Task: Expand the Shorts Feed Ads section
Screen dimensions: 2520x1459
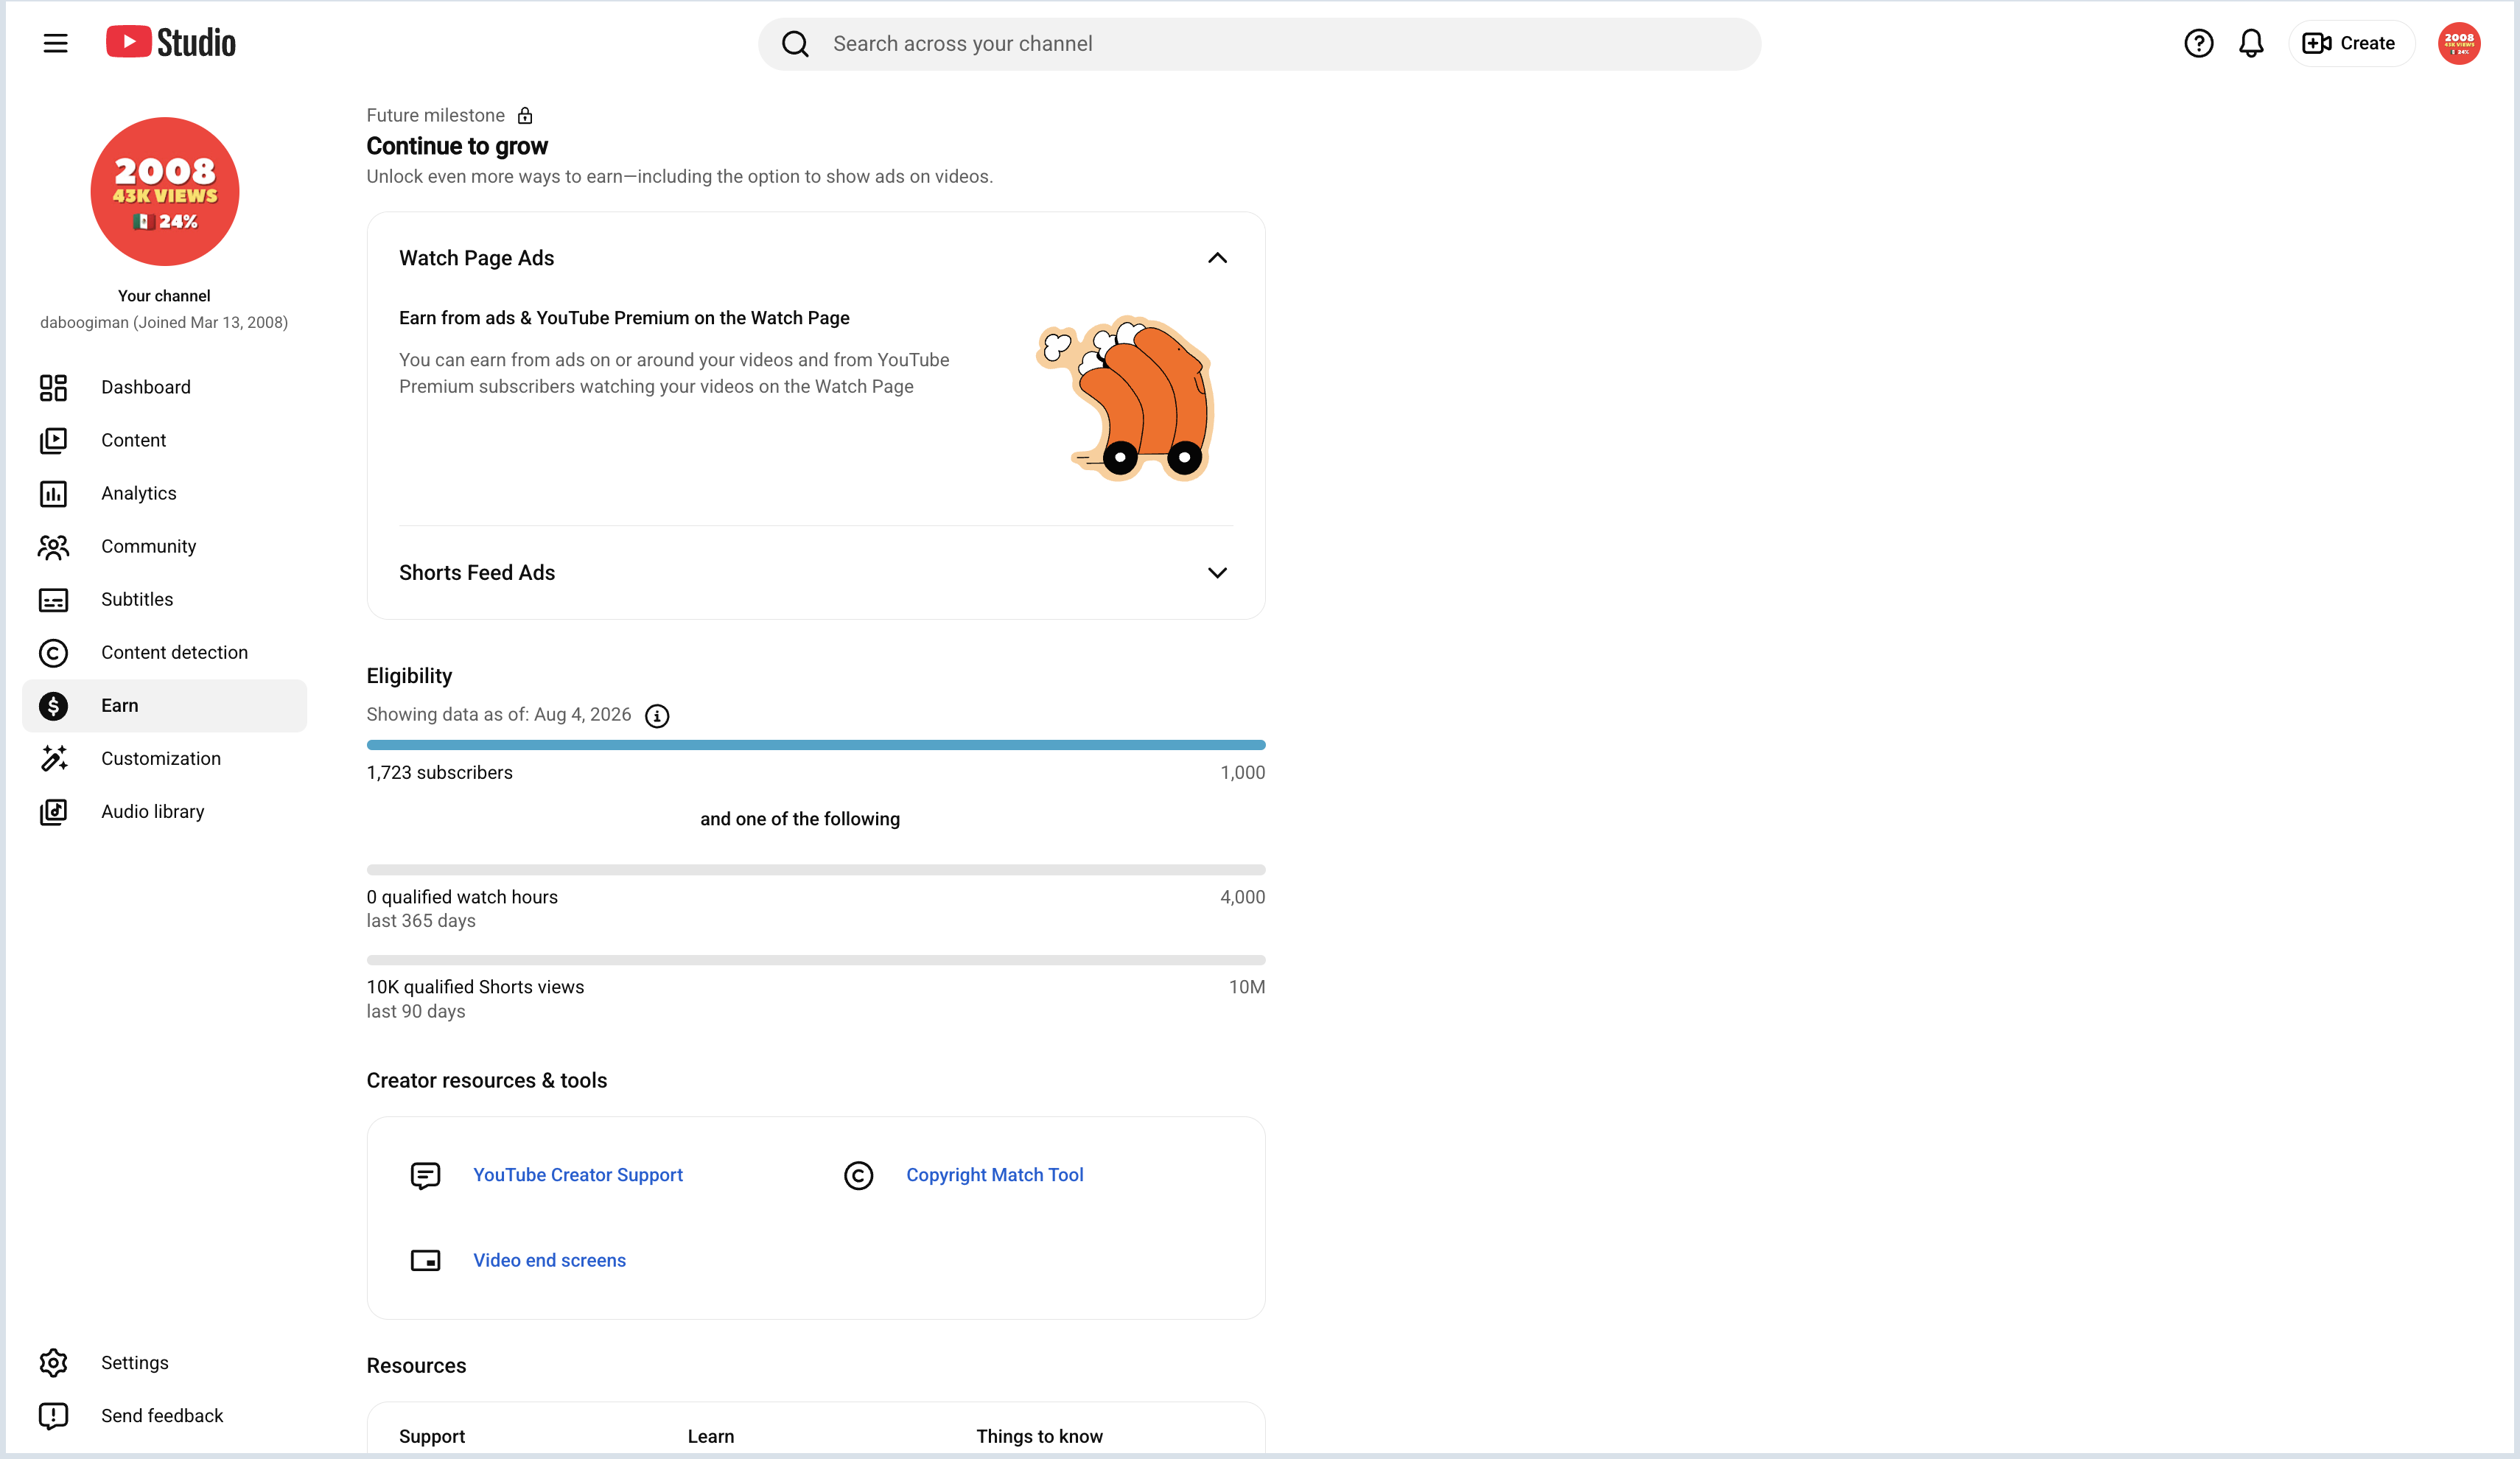Action: 1217,573
